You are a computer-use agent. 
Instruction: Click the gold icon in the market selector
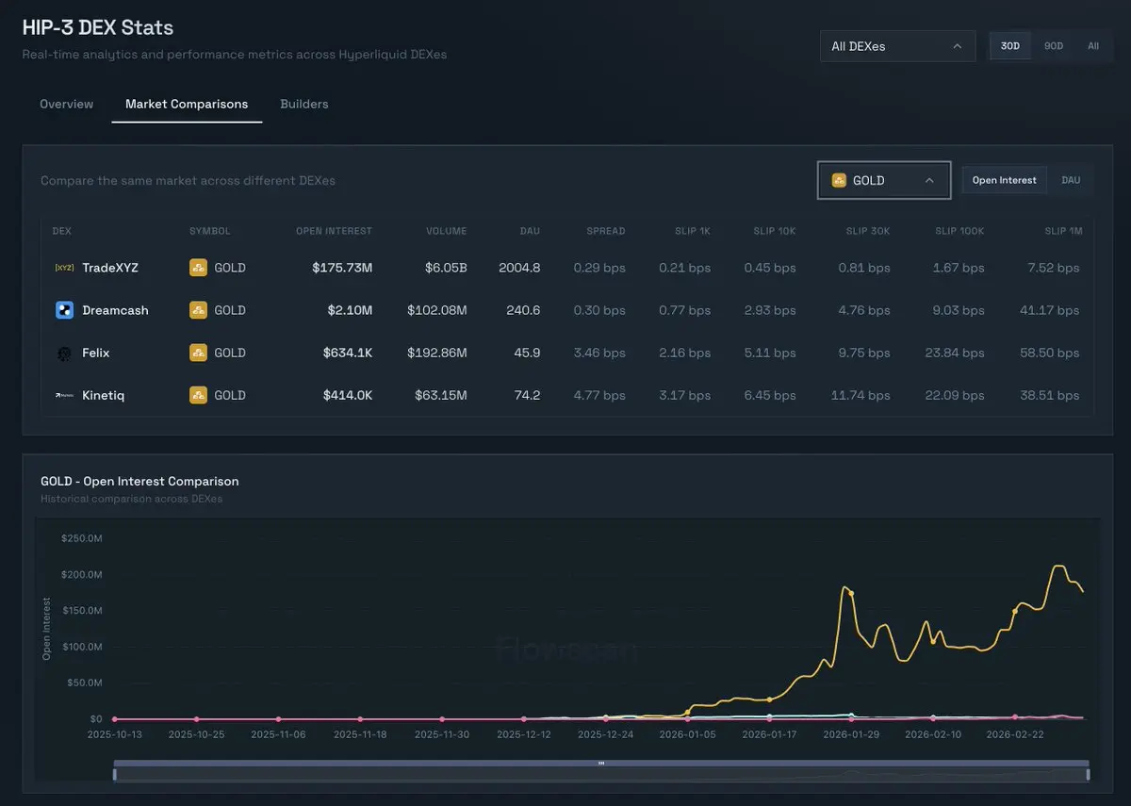pos(839,180)
